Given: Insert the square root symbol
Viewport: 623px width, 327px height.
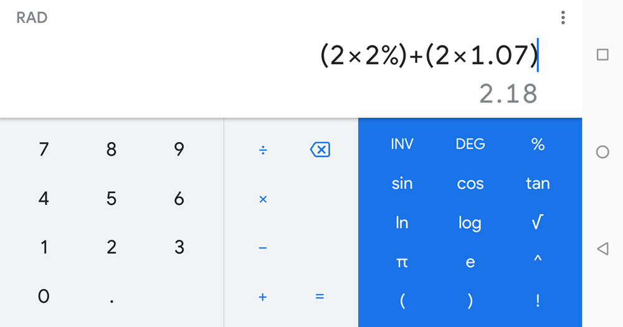Looking at the screenshot, I should (x=537, y=222).
